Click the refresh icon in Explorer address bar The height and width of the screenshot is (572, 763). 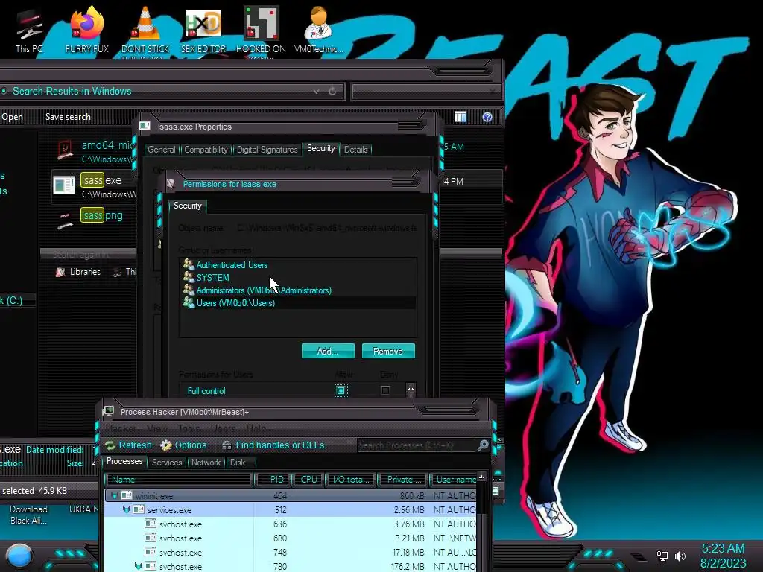pyautogui.click(x=332, y=91)
